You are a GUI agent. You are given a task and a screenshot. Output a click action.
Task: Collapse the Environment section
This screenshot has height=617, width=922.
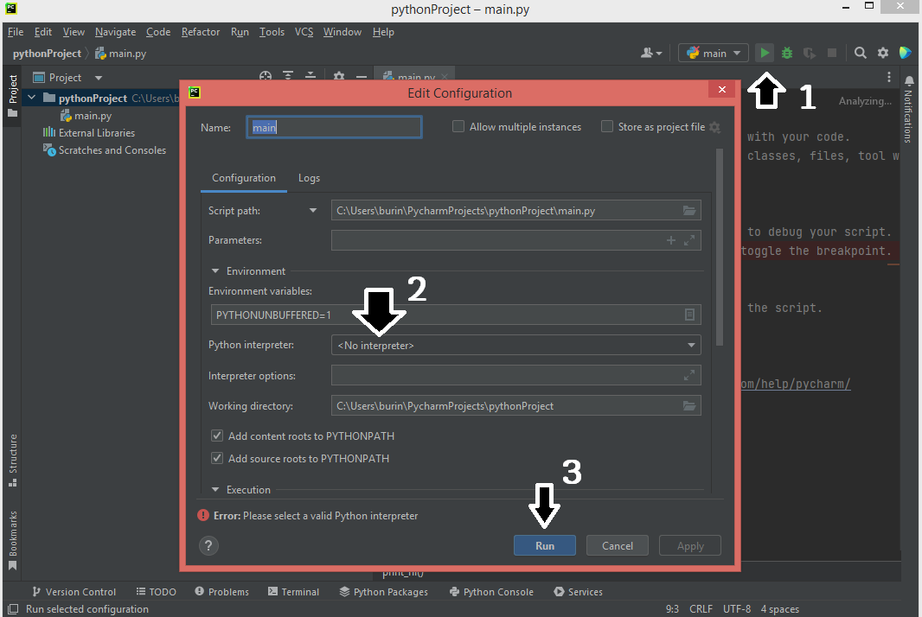pos(215,270)
